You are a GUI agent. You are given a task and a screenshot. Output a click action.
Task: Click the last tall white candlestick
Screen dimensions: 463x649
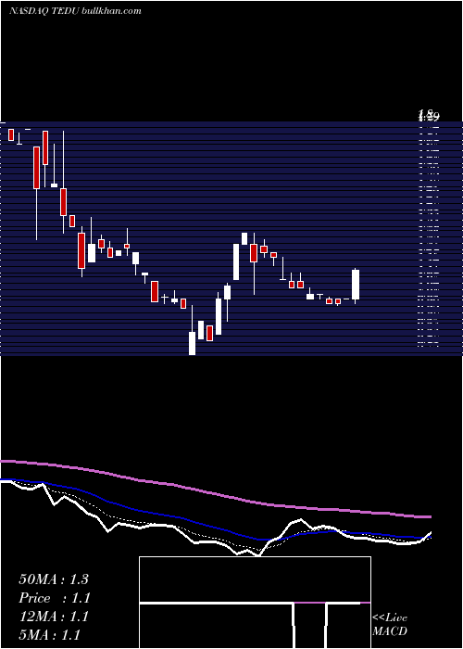click(x=356, y=285)
